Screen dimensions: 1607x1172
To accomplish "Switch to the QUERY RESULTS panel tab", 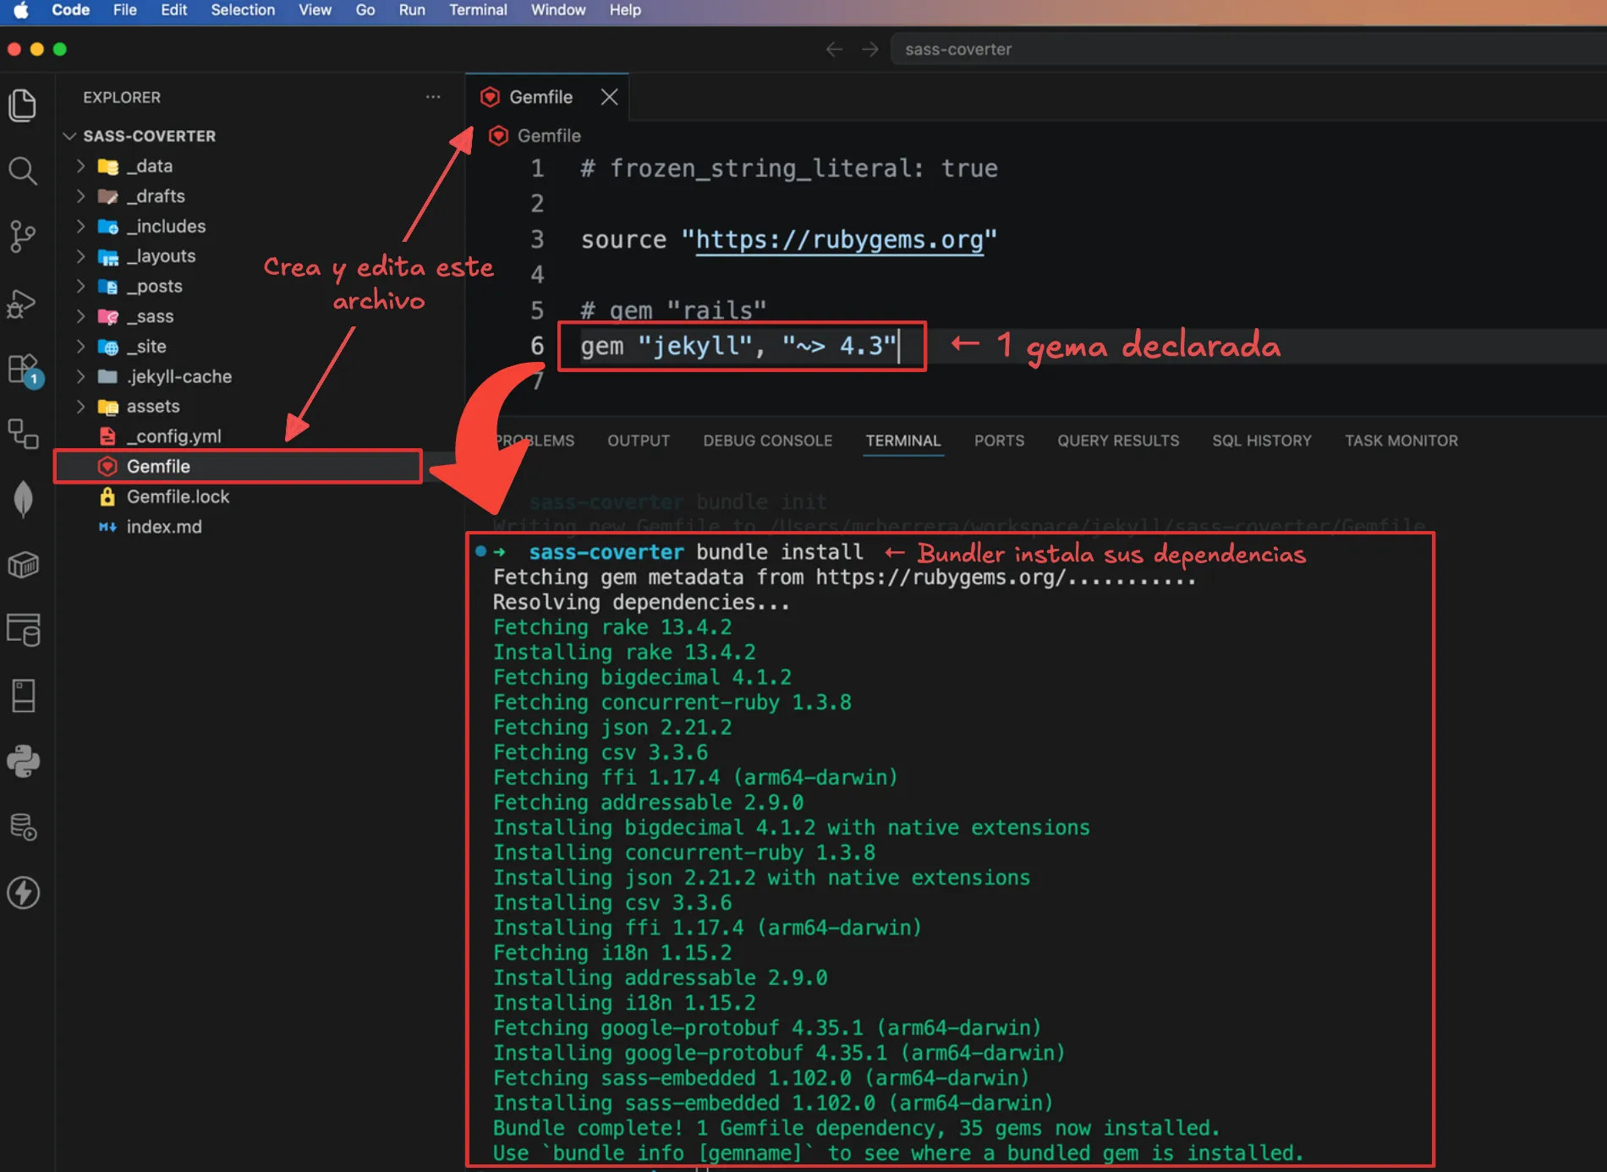I will click(1118, 441).
